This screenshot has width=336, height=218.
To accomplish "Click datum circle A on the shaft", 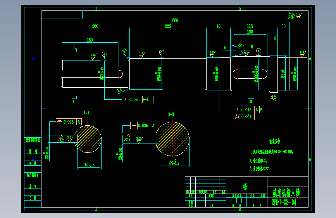I will 104,54.
